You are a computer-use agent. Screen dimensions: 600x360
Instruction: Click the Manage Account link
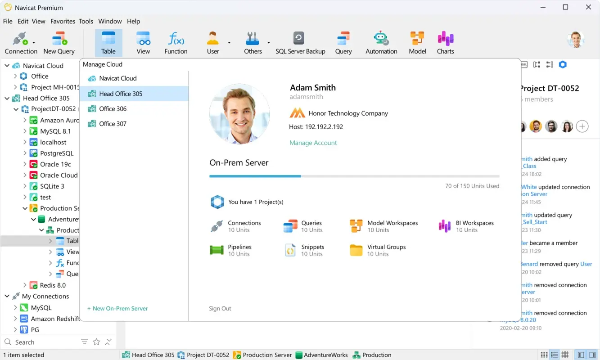[x=313, y=143]
